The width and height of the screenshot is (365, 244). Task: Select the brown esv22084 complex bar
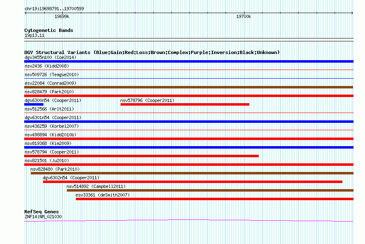pyautogui.click(x=189, y=87)
